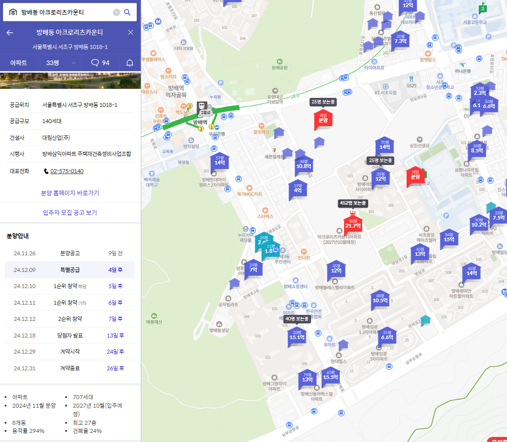
Task: Click the 452명 보는중 label
Action: (x=353, y=203)
